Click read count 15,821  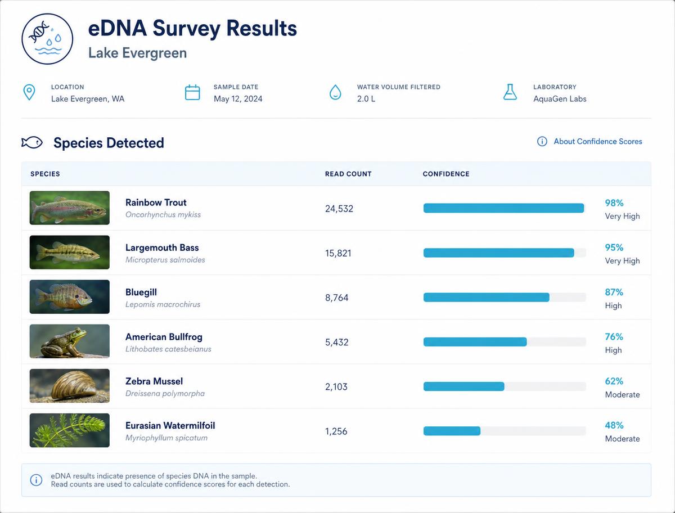(x=338, y=253)
